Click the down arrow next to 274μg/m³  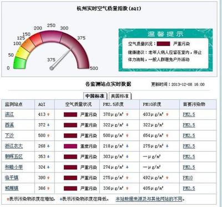click(x=127, y=167)
